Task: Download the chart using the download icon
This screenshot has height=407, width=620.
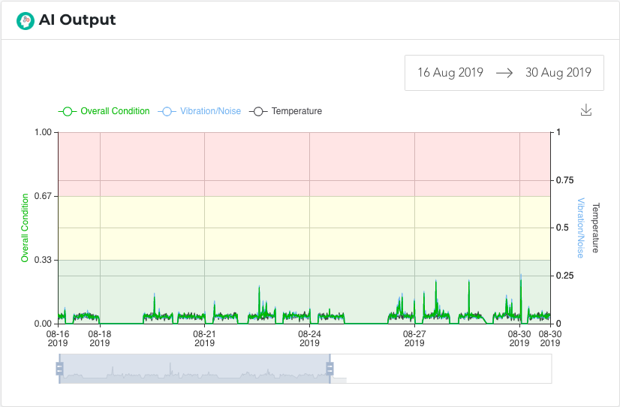Action: [586, 110]
